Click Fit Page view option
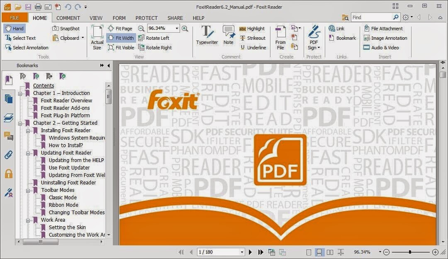The height and width of the screenshot is (259, 448). coord(120,28)
